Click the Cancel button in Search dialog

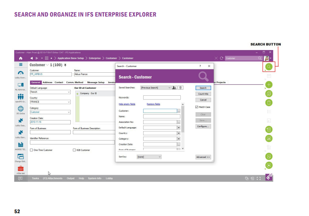pyautogui.click(x=203, y=100)
